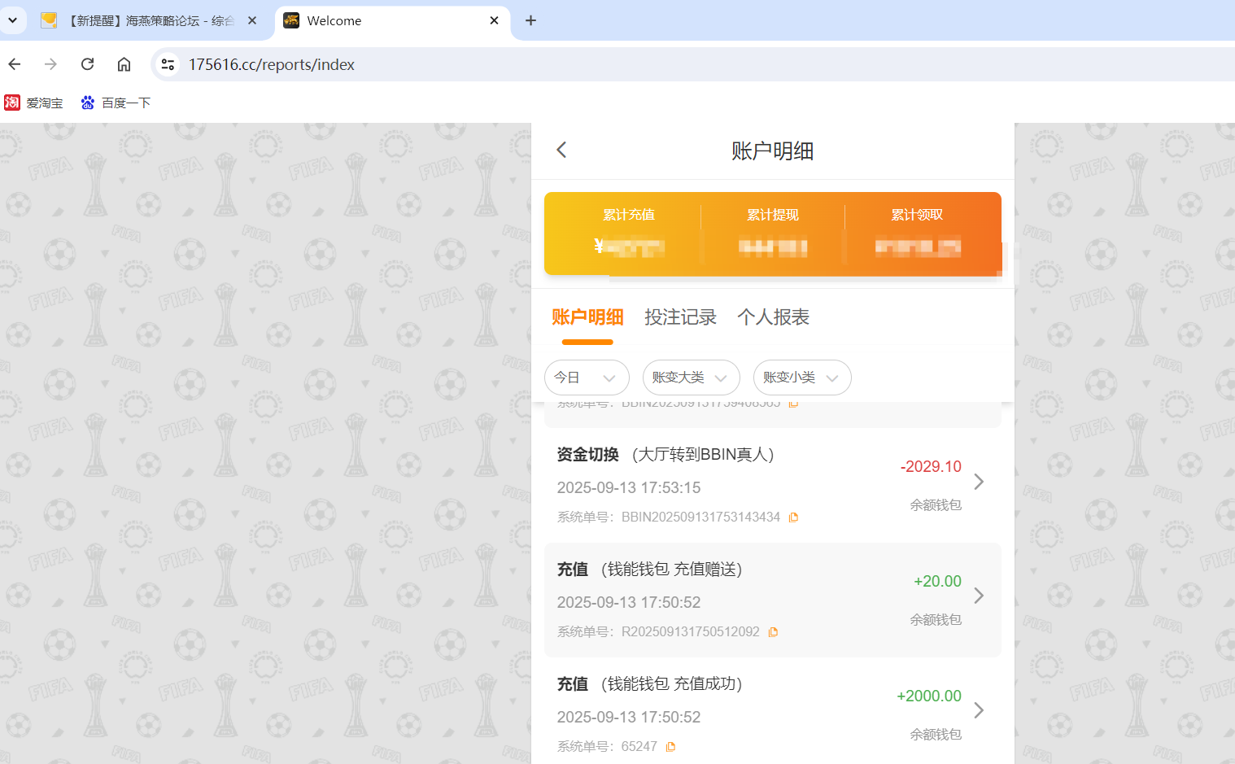The image size is (1235, 764).
Task: Select the 账户明细 tab
Action: tap(588, 317)
